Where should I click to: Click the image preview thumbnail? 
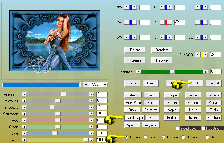[55, 40]
